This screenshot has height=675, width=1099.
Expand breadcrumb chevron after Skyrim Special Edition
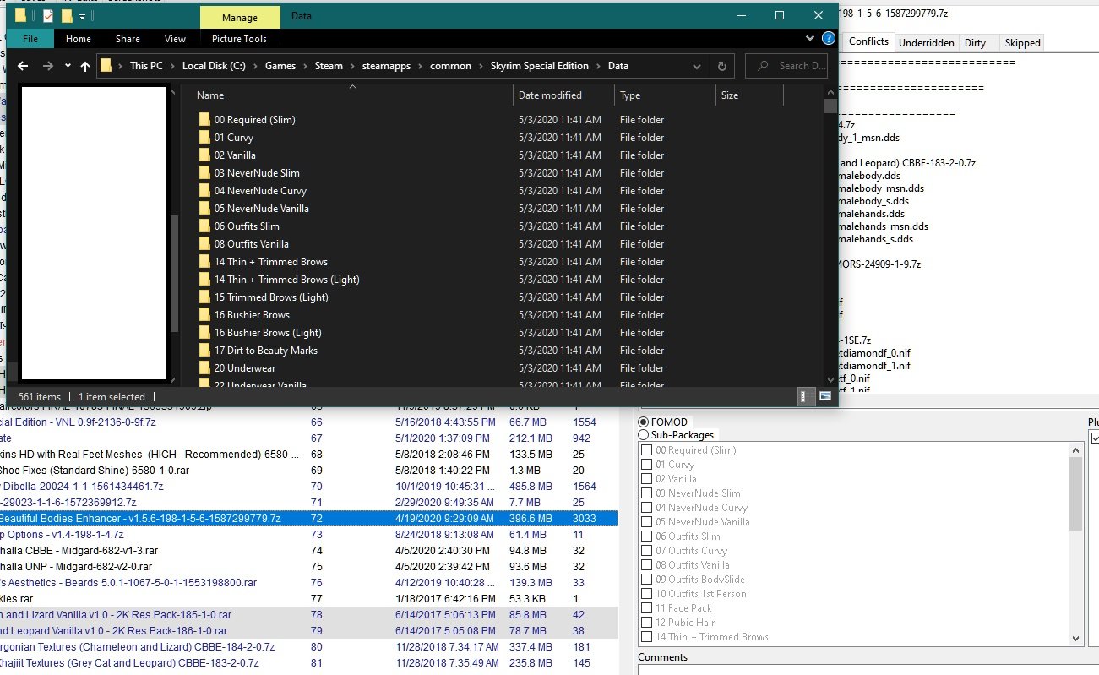click(599, 66)
